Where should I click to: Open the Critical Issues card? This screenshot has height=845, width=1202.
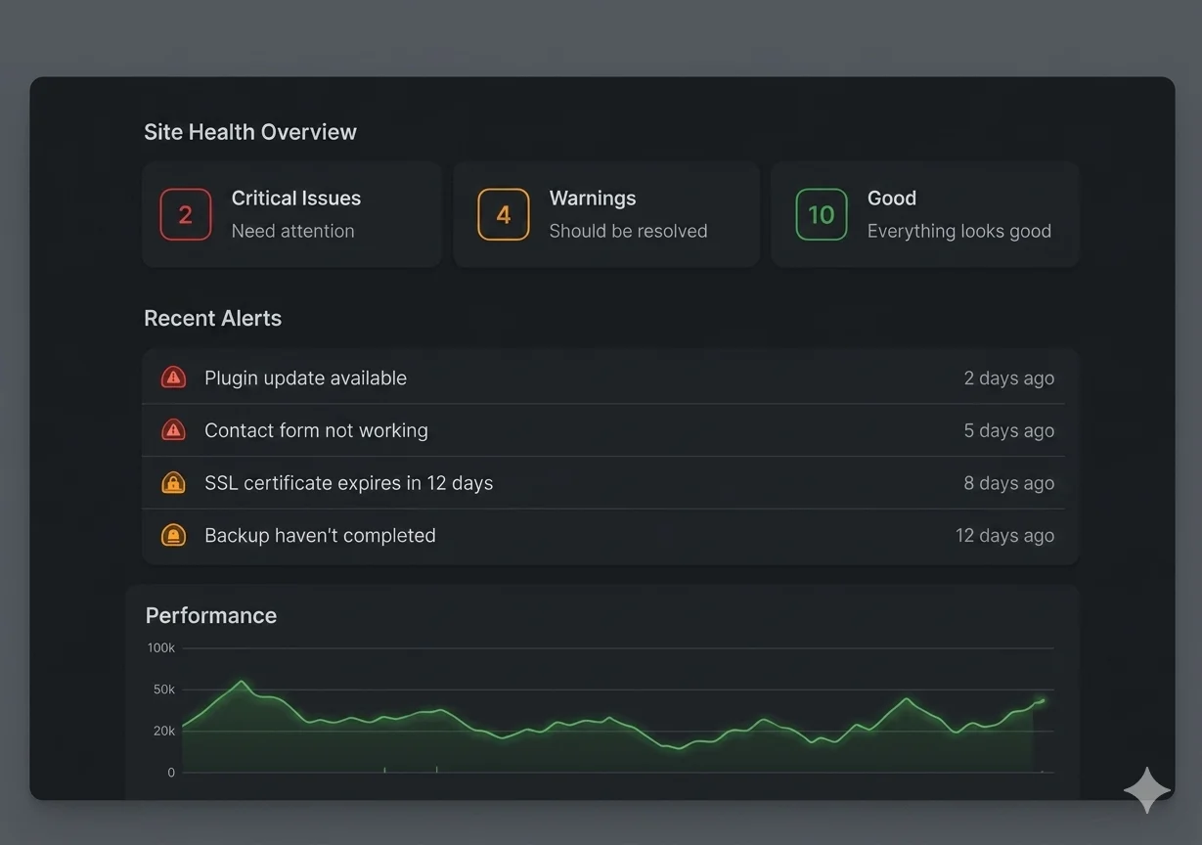291,214
